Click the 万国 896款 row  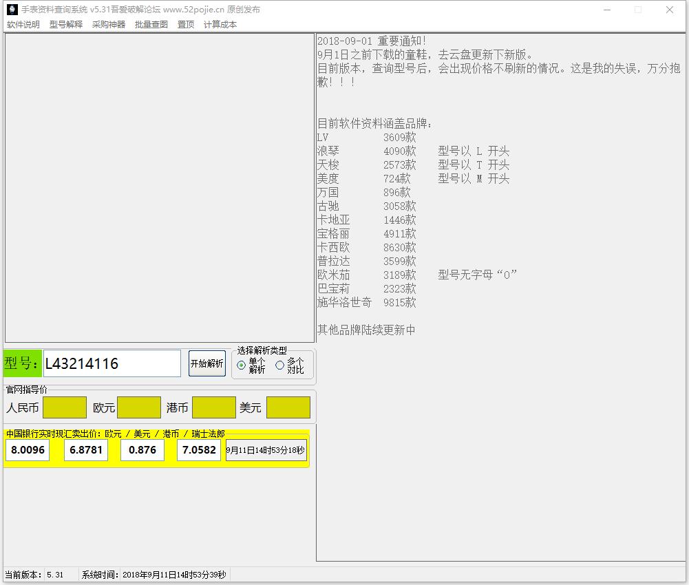pyautogui.click(x=364, y=193)
